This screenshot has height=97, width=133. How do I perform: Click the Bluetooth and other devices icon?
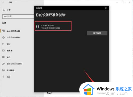pos(3,31)
